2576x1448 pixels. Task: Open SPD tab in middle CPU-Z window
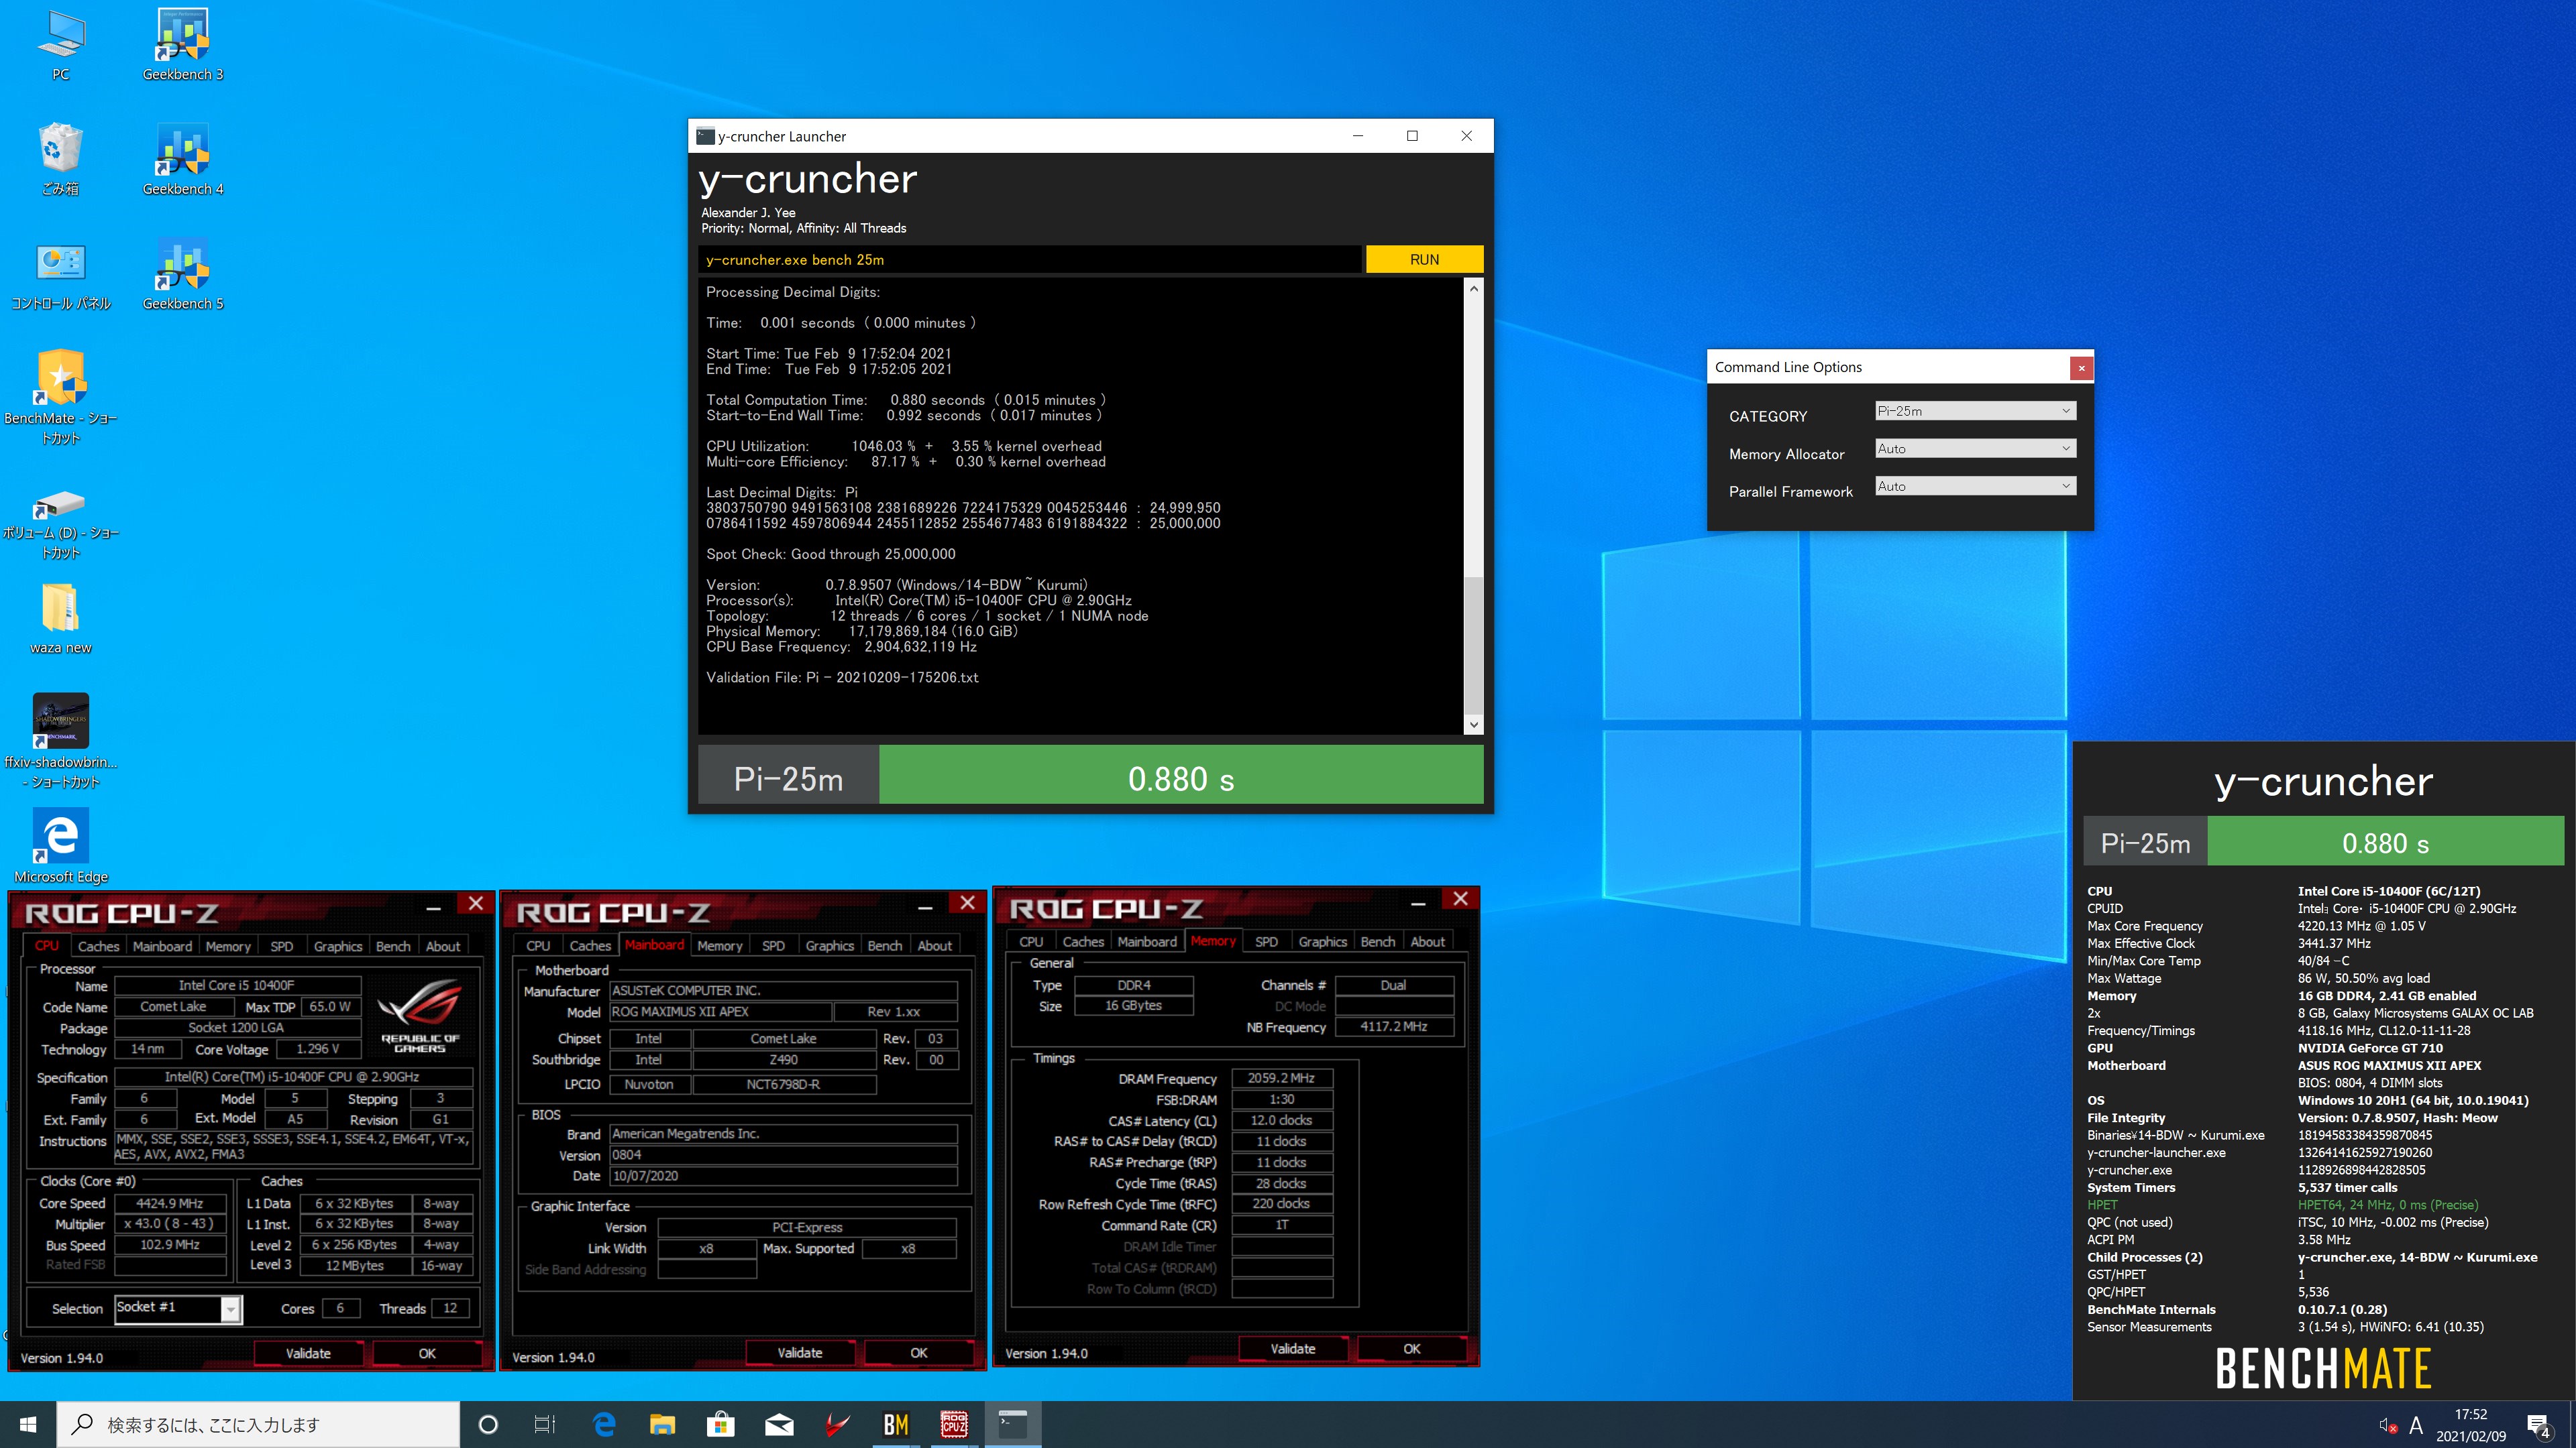tap(773, 945)
